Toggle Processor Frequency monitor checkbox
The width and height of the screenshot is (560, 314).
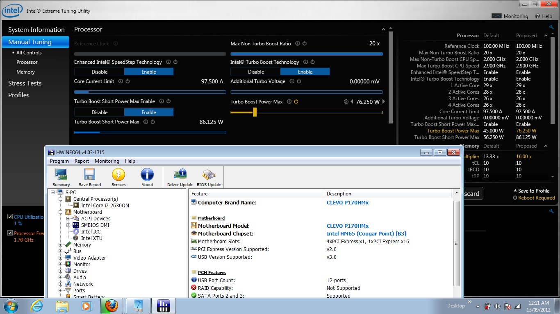[x=10, y=233]
